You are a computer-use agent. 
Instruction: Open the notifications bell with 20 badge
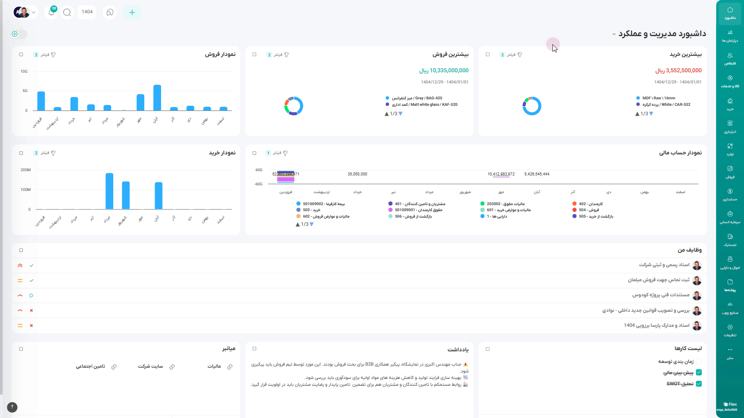click(x=51, y=12)
